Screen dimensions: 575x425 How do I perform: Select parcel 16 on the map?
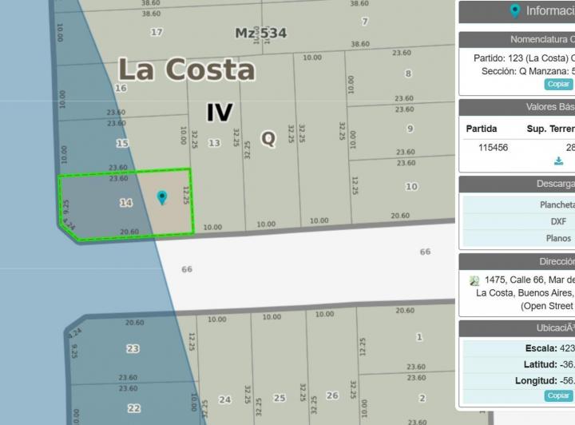pos(121,88)
